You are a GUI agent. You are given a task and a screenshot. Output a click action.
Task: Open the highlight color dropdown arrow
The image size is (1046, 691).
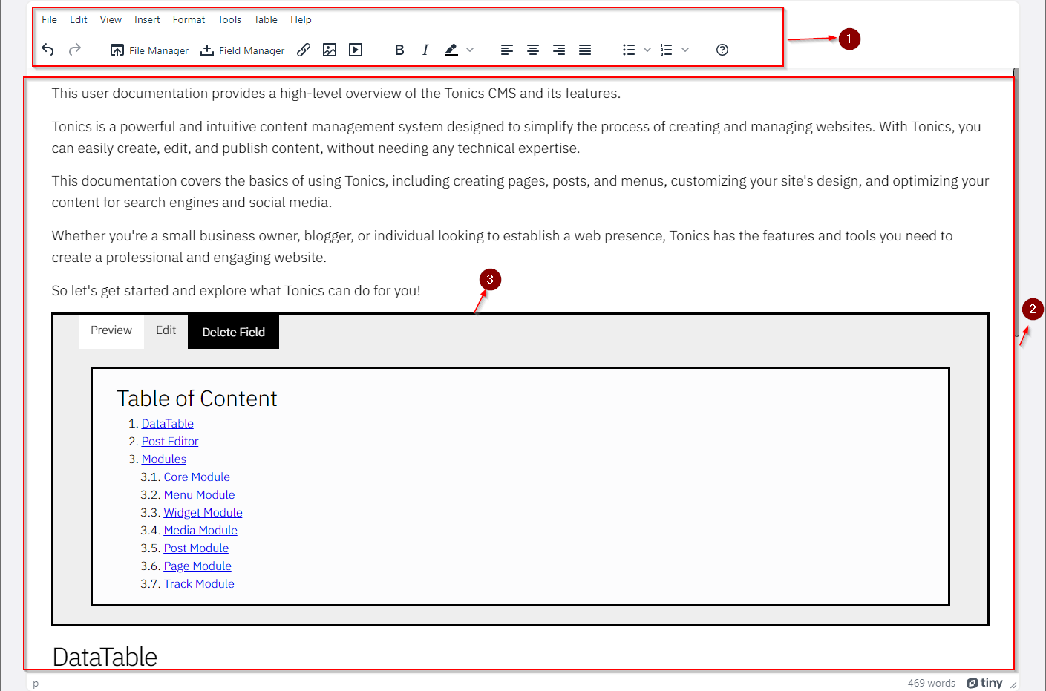pos(470,50)
